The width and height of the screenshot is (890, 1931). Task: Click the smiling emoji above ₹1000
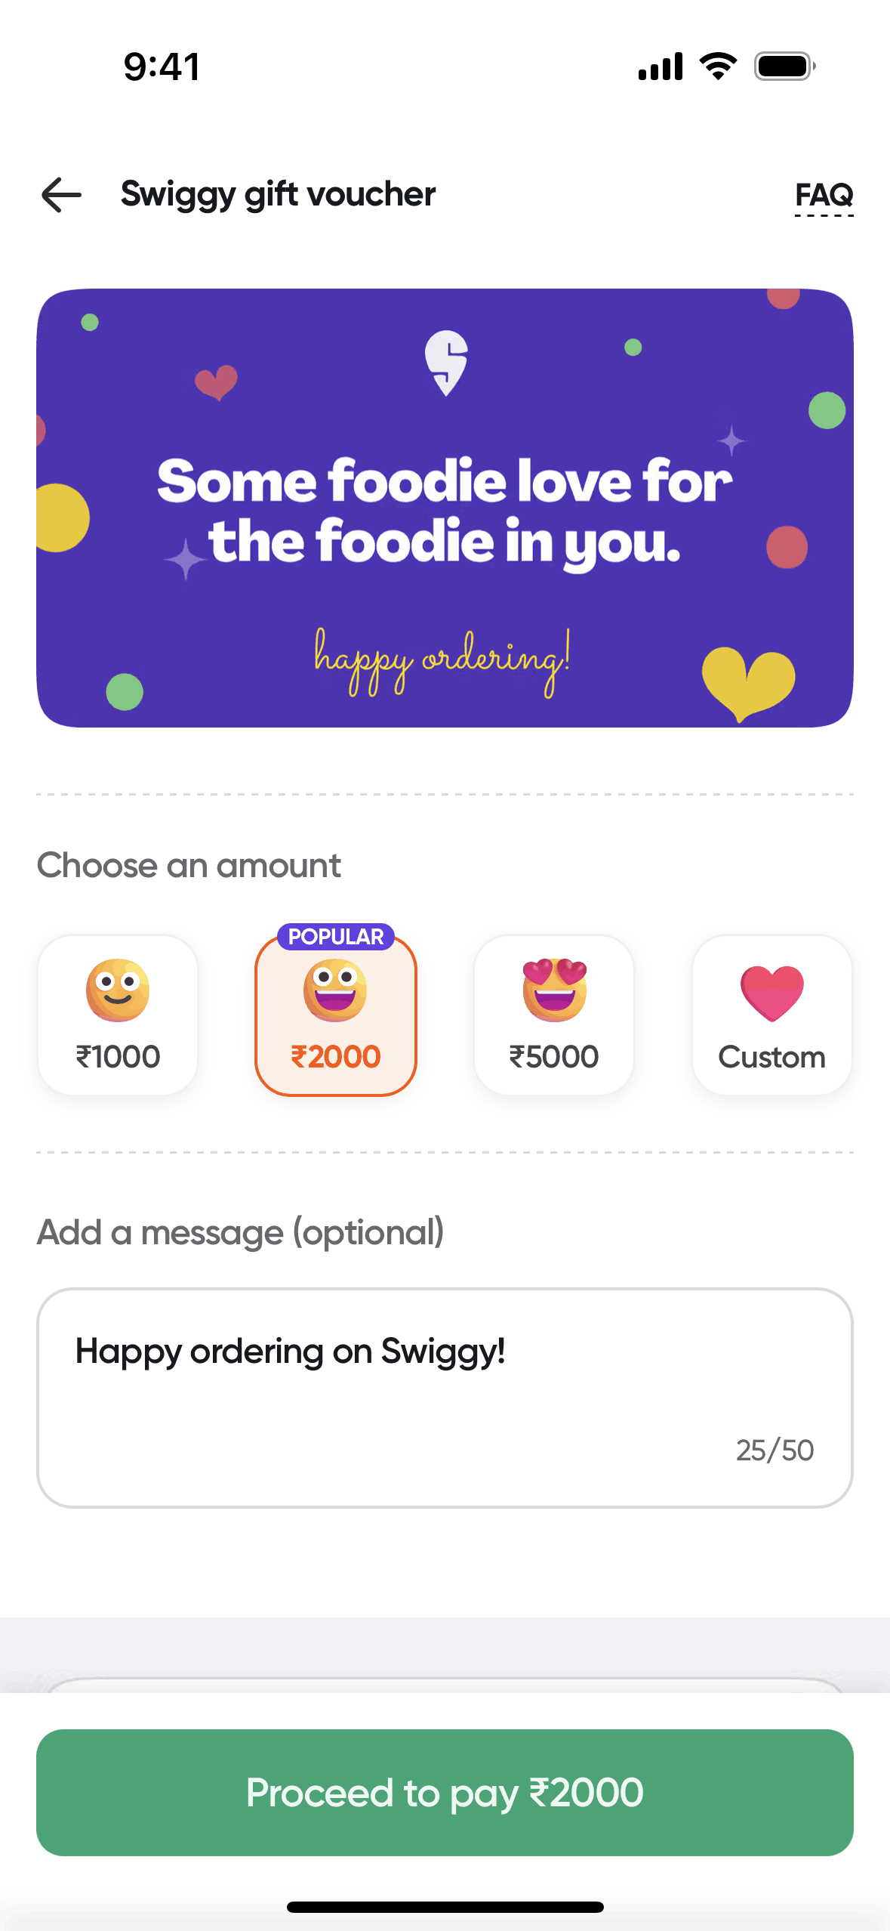118,990
